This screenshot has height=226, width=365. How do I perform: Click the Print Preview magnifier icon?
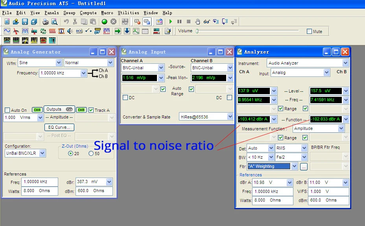pos(54,22)
